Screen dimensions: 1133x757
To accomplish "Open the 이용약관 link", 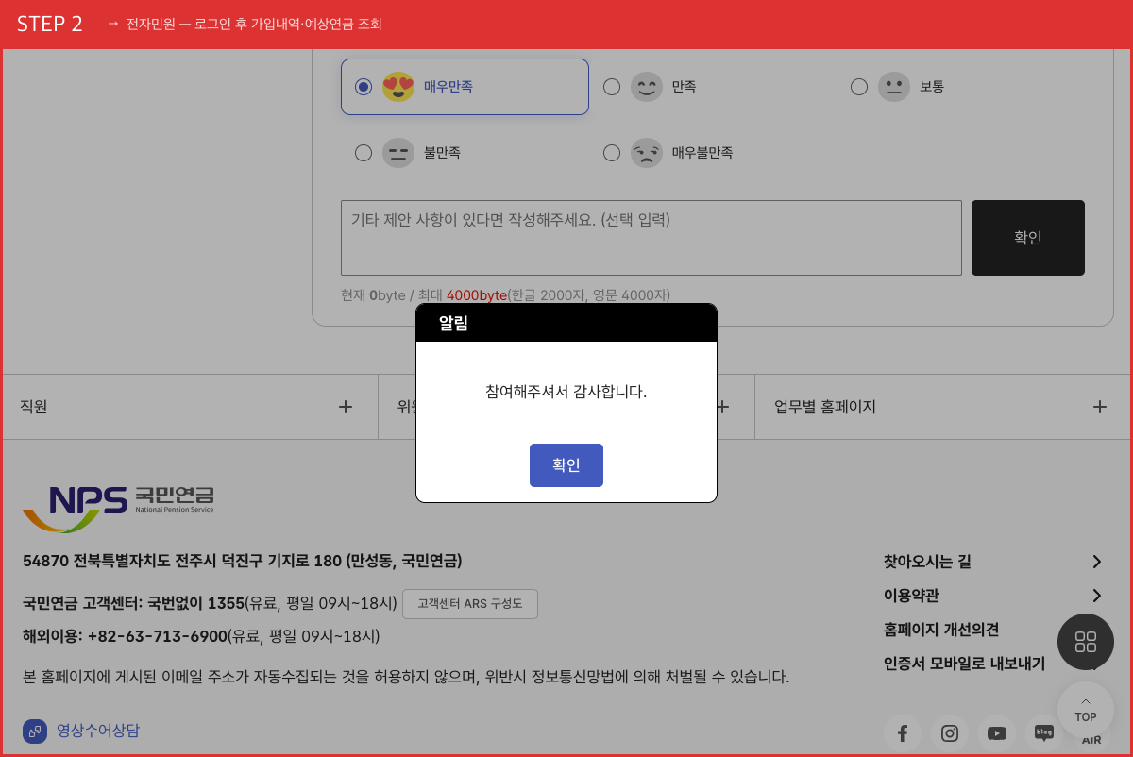I will click(x=911, y=596).
